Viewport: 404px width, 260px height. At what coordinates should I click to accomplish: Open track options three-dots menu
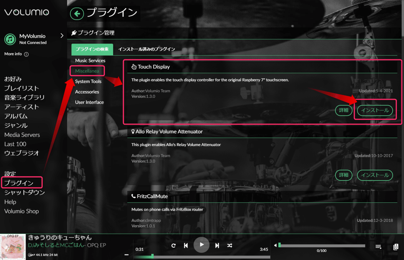tap(126, 255)
